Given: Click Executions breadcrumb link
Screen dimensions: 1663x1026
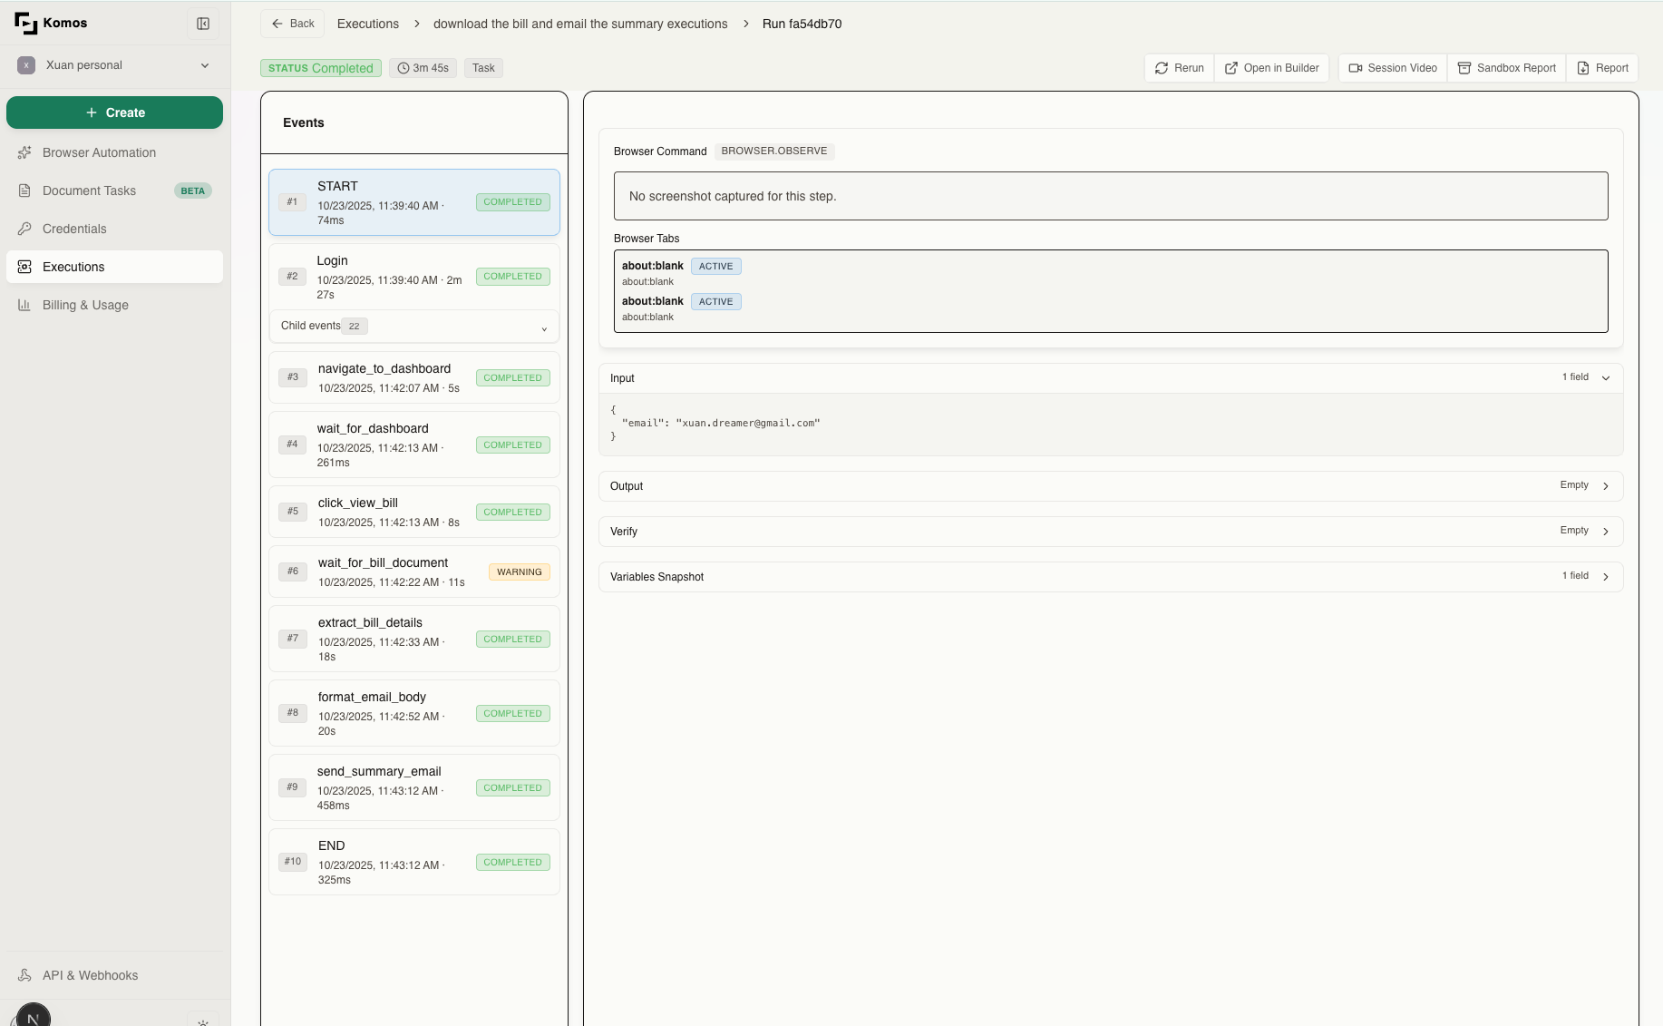Looking at the screenshot, I should click(367, 24).
